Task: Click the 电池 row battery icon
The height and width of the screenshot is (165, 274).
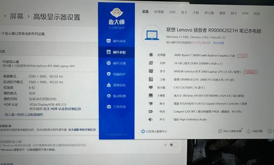Action: (150, 111)
